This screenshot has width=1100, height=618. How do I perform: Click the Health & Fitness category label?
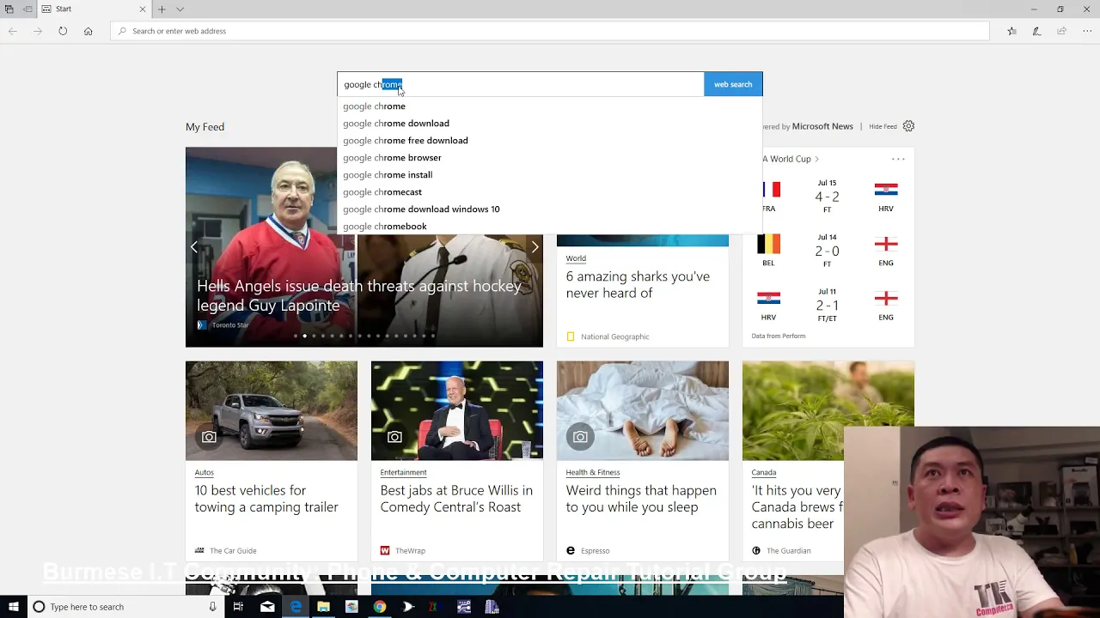pyautogui.click(x=593, y=472)
